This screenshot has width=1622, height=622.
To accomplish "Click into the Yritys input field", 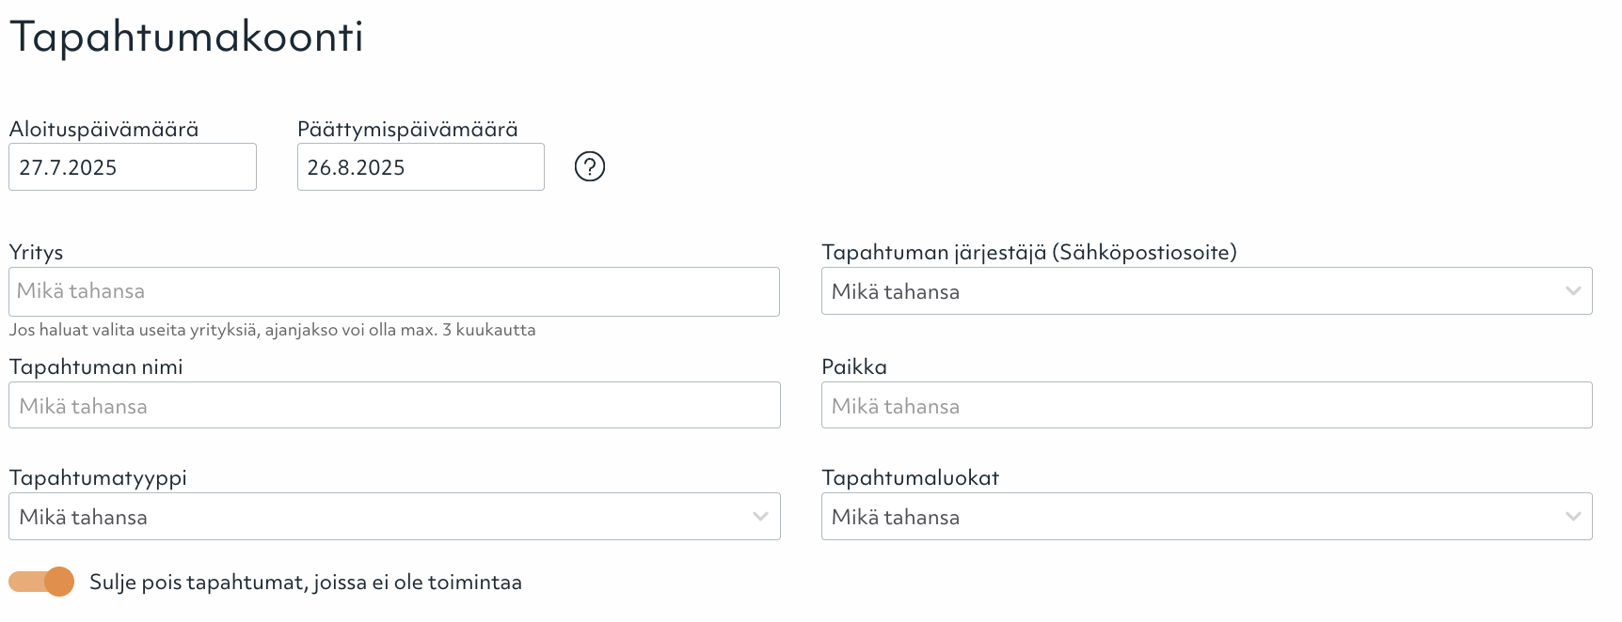I will [x=394, y=291].
